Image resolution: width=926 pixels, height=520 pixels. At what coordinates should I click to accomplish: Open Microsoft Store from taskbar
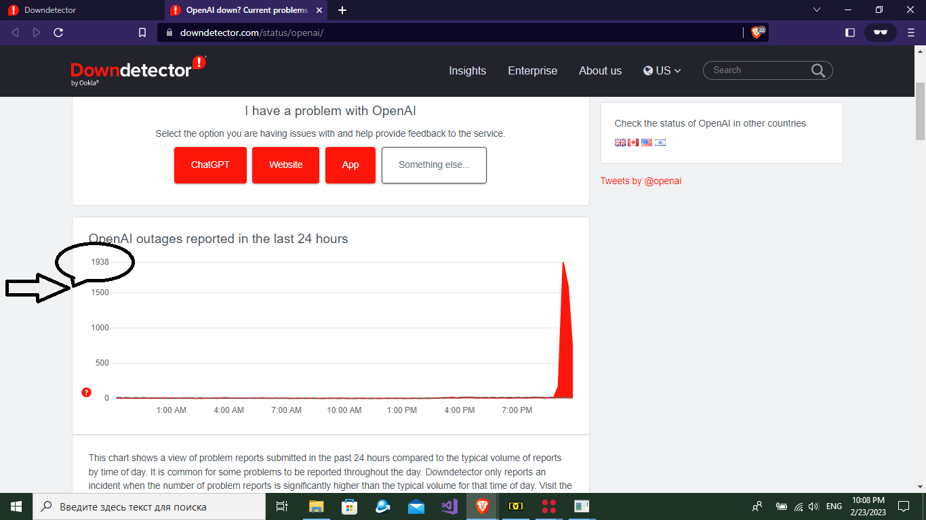[x=349, y=506]
